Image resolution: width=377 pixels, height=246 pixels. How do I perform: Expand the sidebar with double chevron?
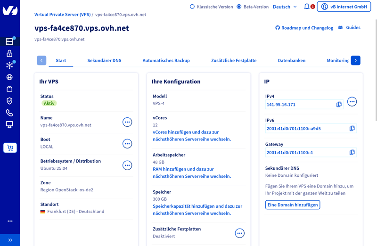click(x=10, y=240)
